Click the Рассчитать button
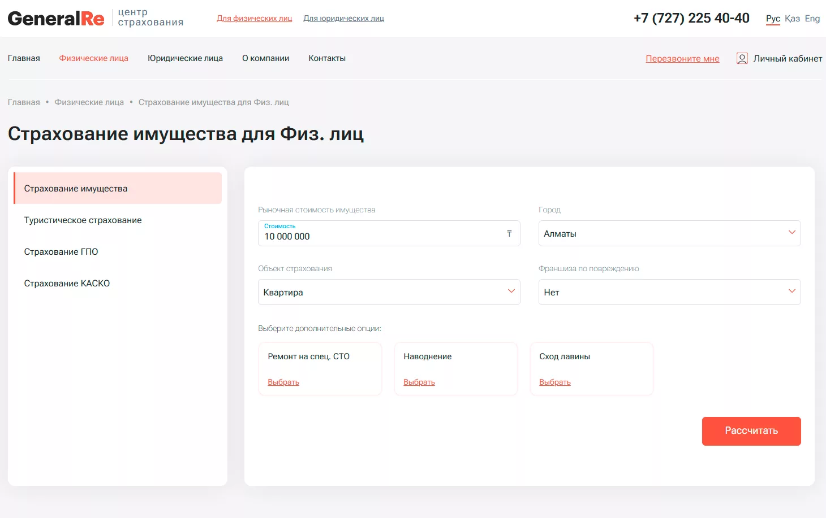This screenshot has height=518, width=826. (x=751, y=431)
